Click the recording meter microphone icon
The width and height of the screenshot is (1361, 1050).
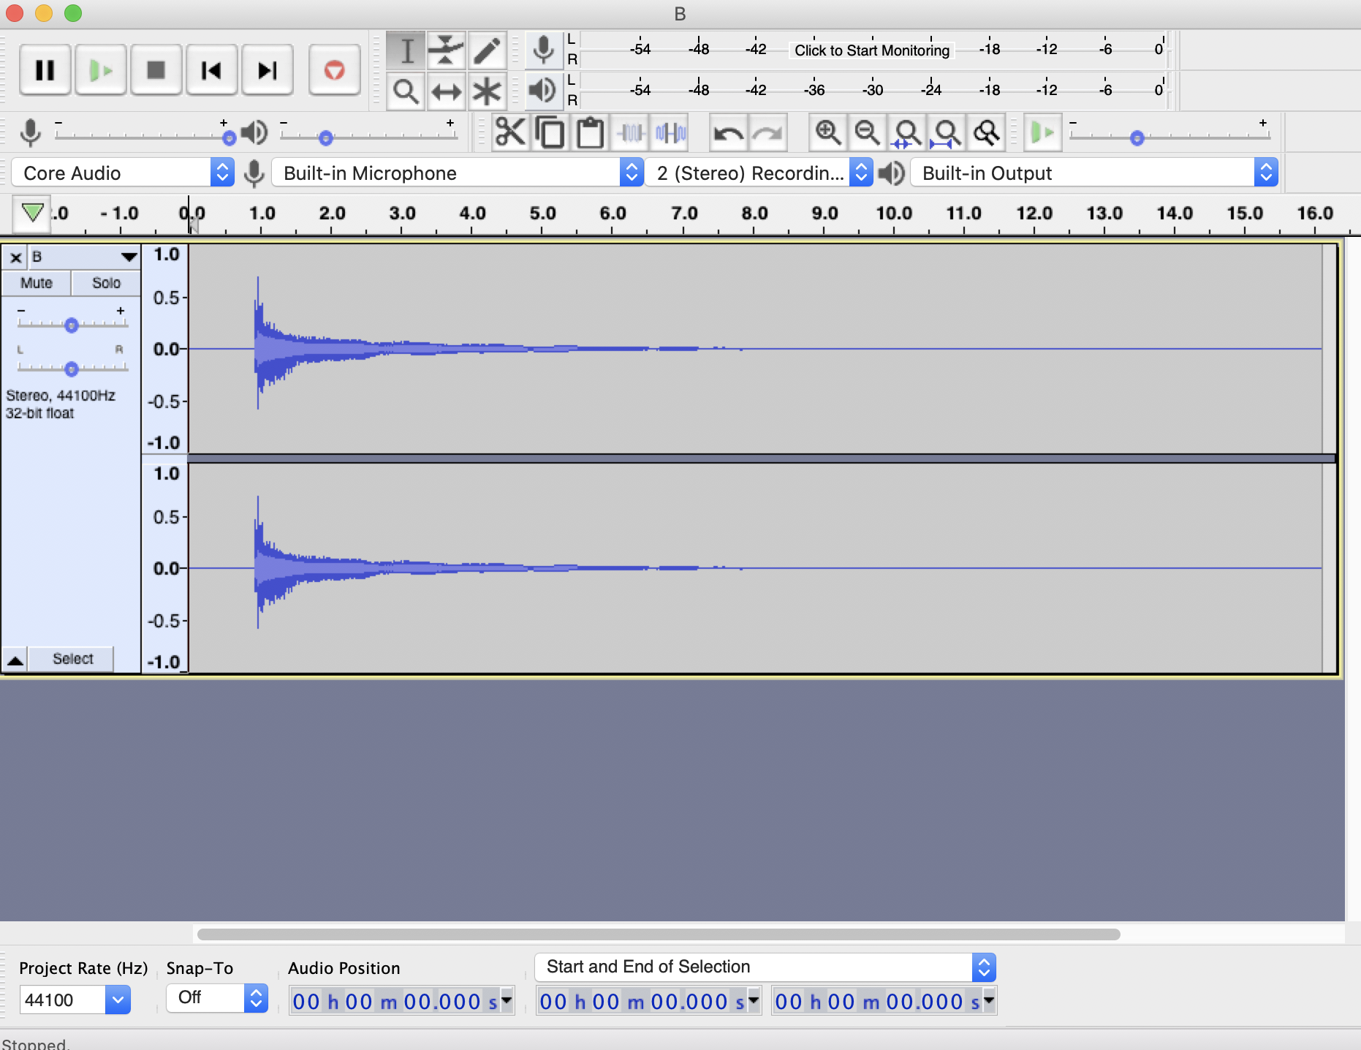[x=543, y=50]
